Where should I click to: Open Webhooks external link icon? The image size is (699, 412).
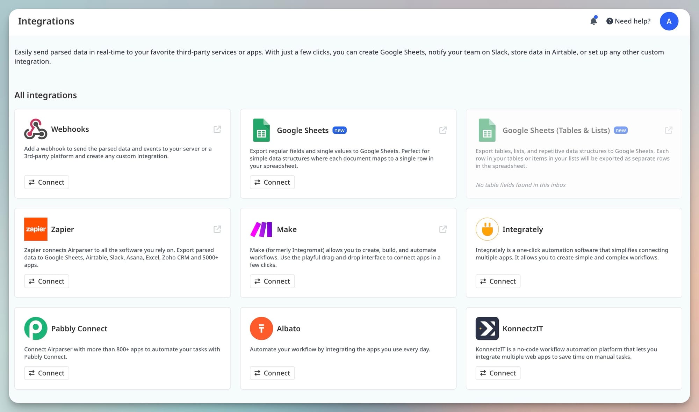[x=217, y=129]
